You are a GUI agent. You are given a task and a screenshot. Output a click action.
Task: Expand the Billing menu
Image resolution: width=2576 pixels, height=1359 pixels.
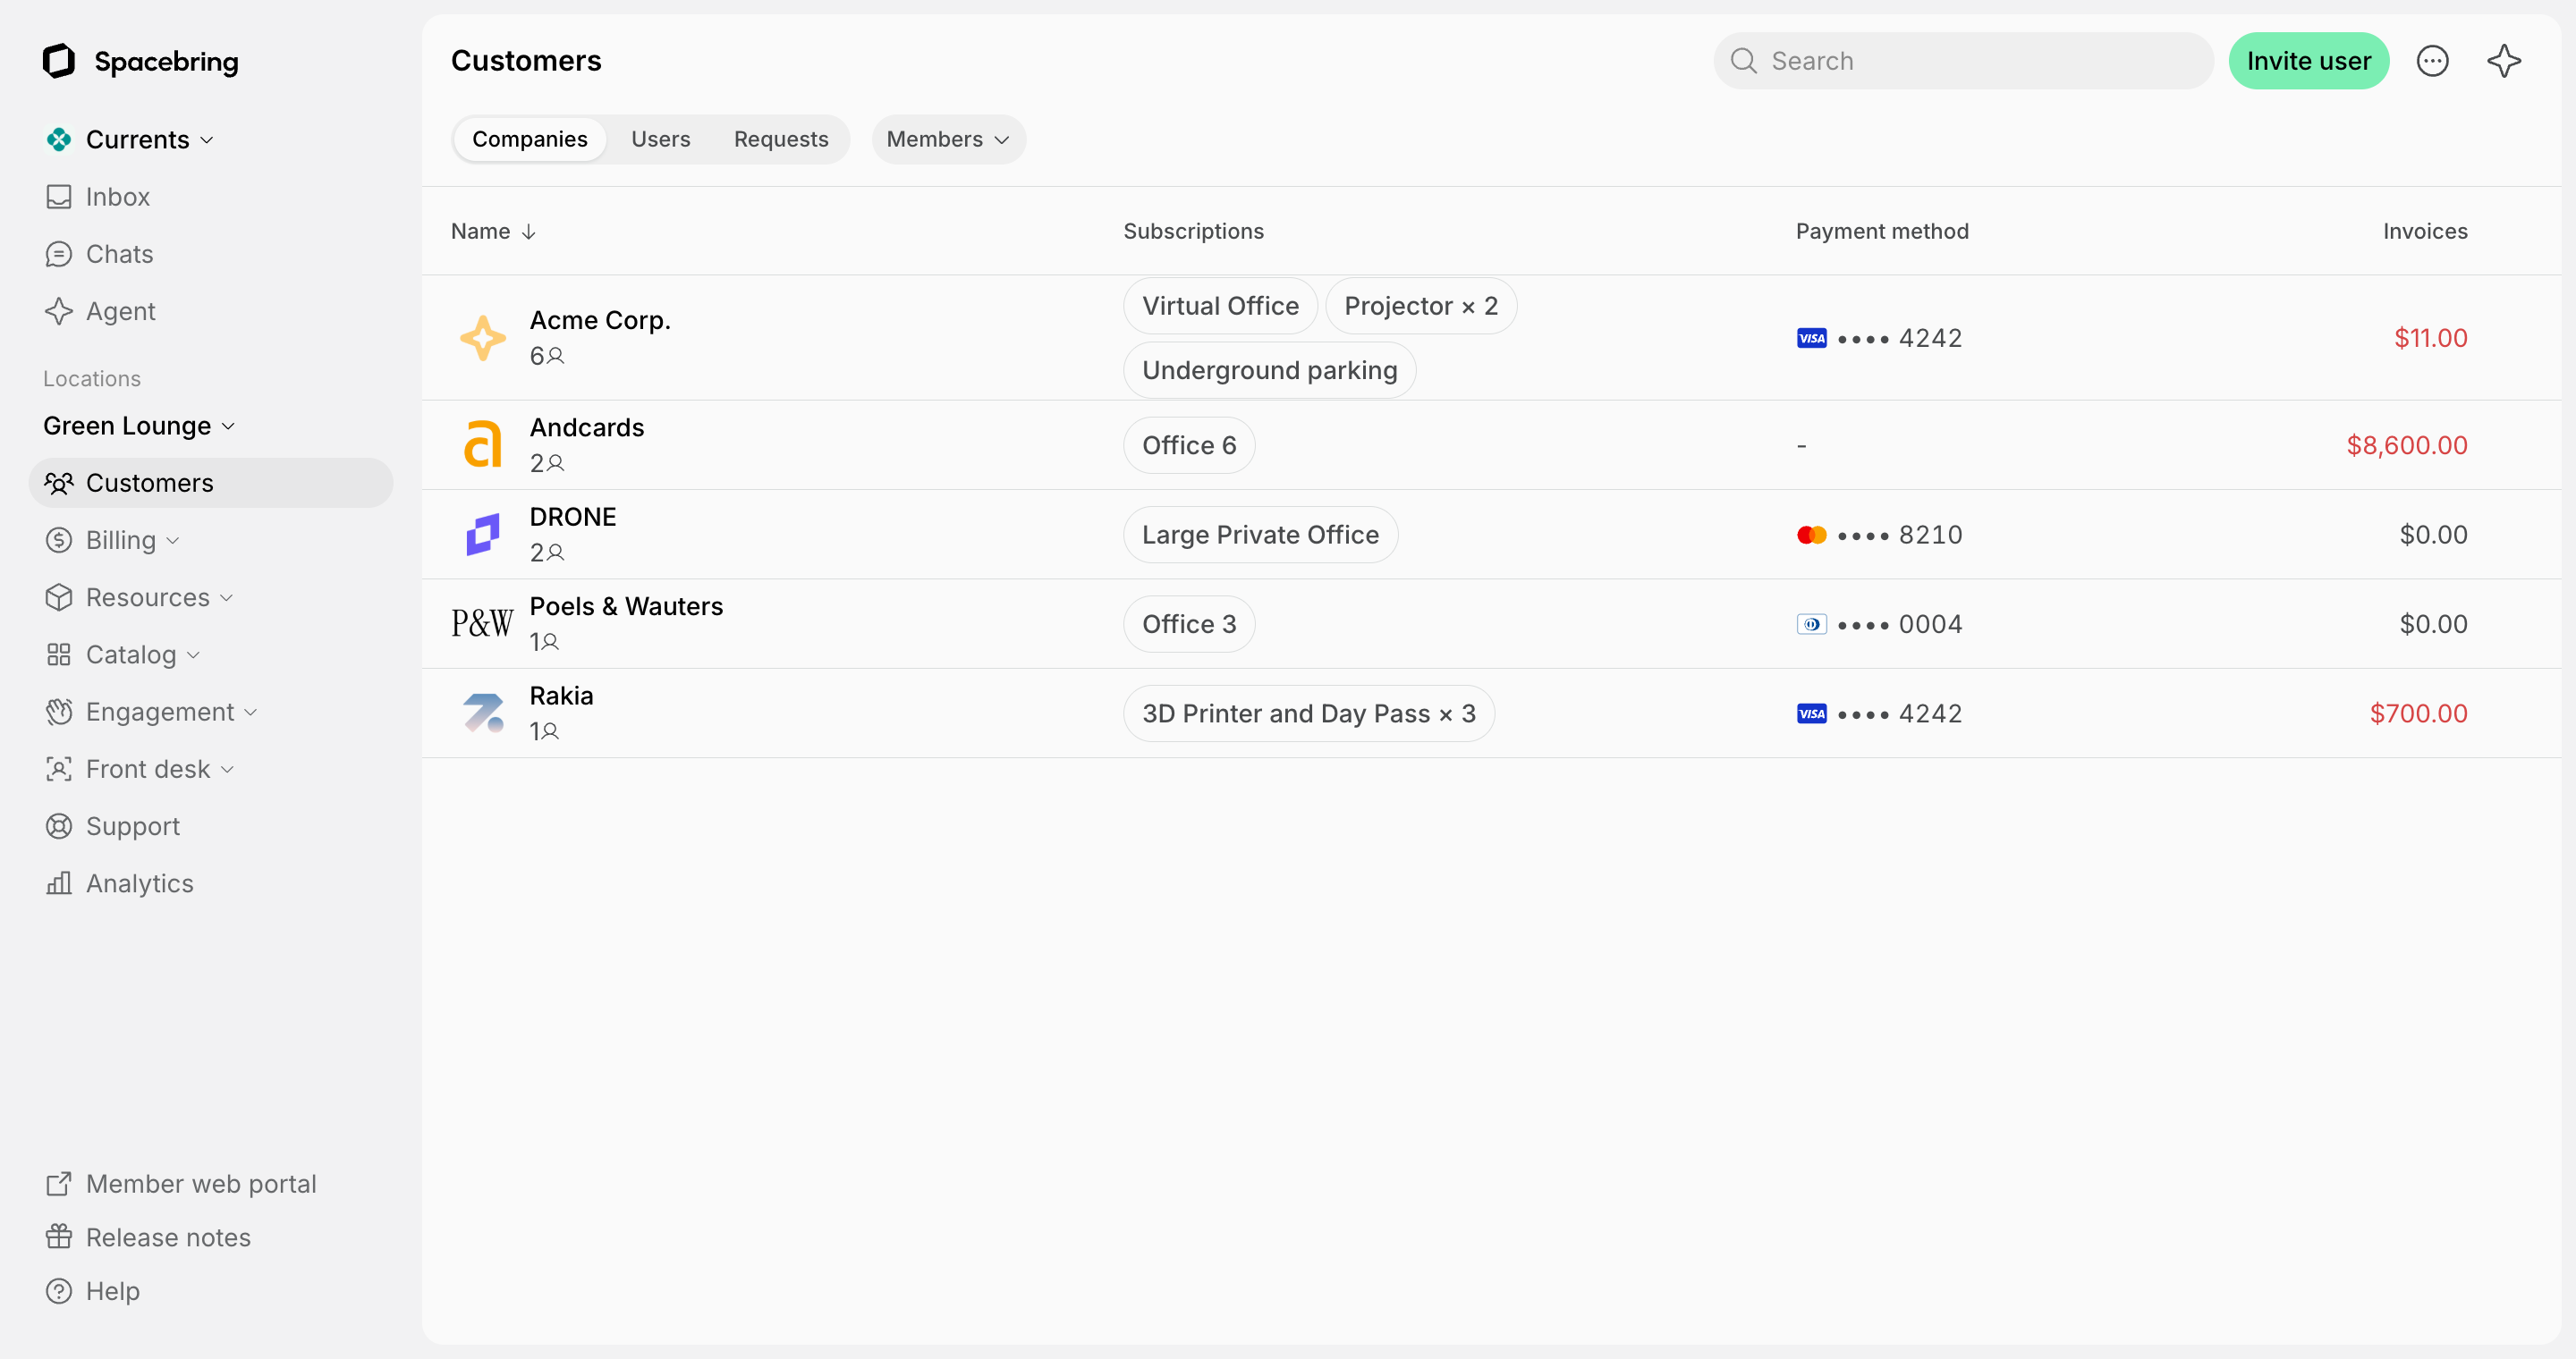(x=112, y=541)
